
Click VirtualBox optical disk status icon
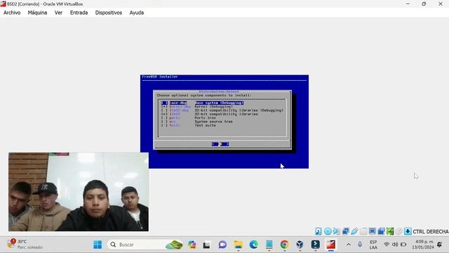click(x=328, y=231)
